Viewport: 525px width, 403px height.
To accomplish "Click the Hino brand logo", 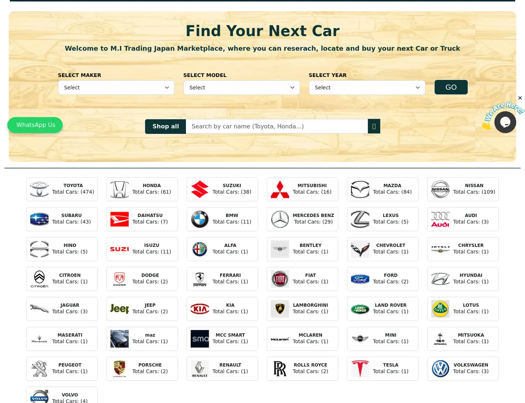I will pos(39,249).
